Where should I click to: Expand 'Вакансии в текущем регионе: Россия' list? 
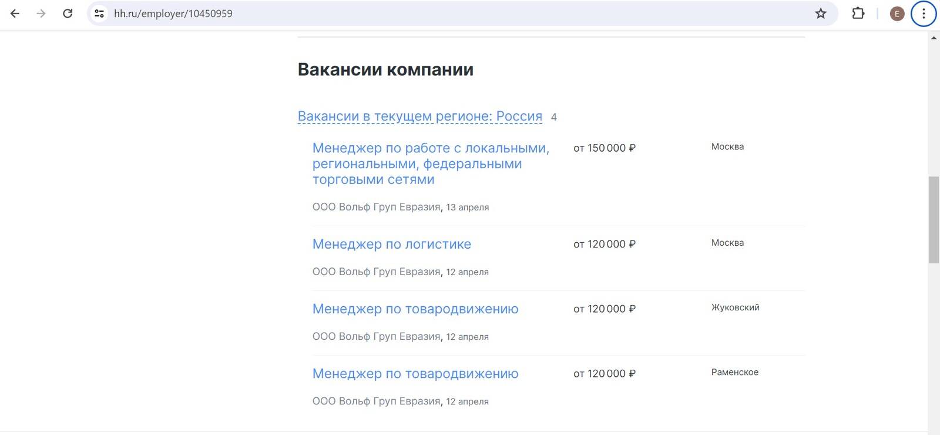click(420, 116)
